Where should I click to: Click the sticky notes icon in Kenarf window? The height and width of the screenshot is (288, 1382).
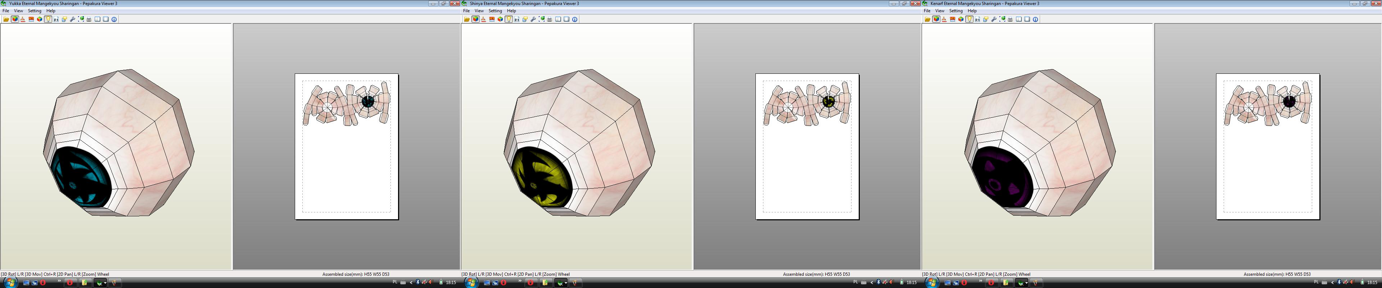986,19
